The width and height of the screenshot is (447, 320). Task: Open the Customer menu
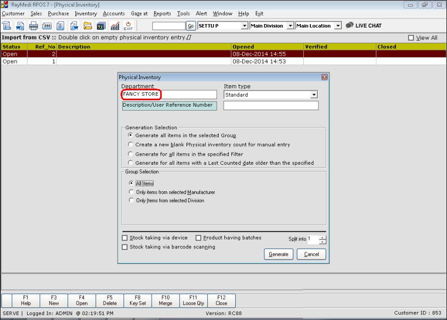[13, 14]
